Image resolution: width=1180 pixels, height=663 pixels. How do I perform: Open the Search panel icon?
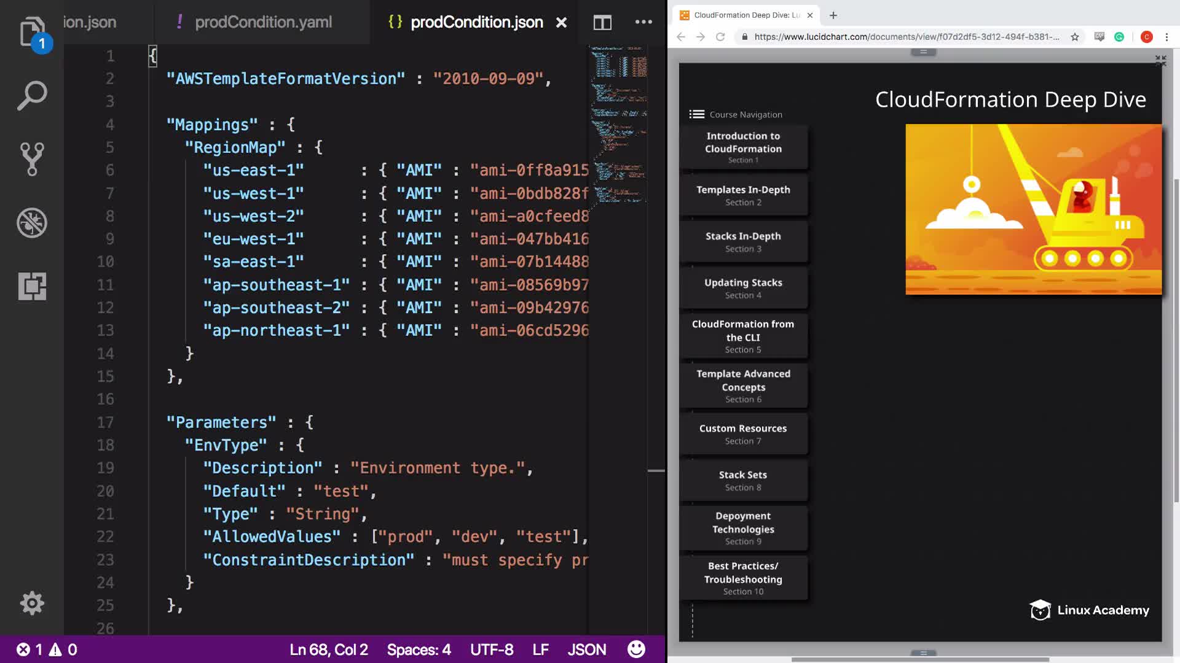(31, 96)
